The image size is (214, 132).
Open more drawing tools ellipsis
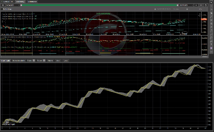pyautogui.click(x=211, y=52)
